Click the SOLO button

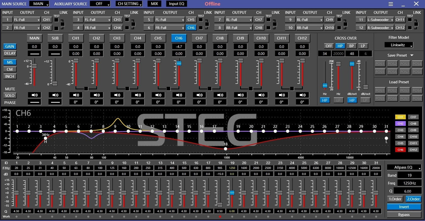(10, 95)
